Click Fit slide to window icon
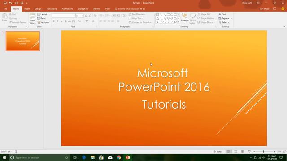The height and width of the screenshot is (161, 287). 285,152
